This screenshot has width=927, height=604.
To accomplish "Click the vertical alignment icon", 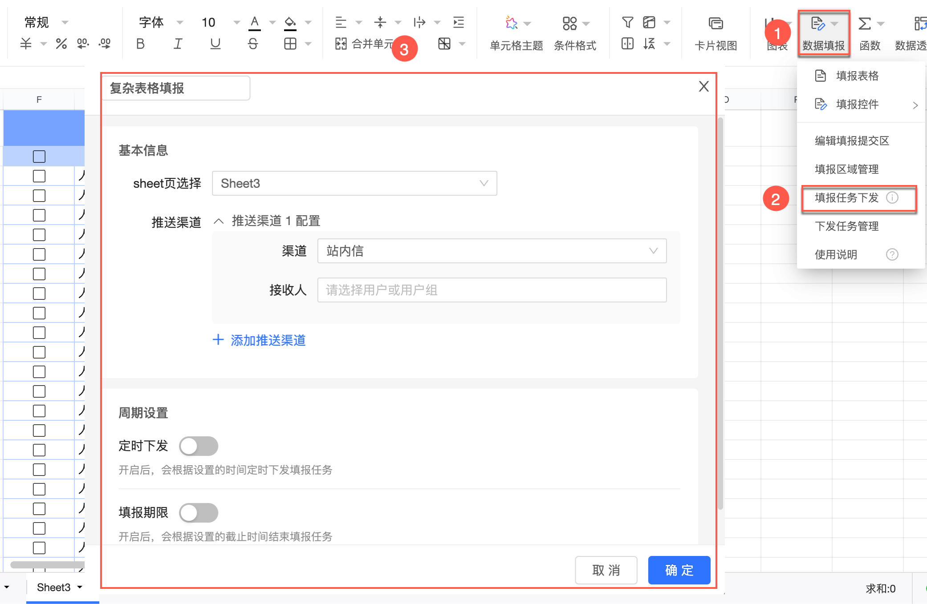I will pos(380,22).
